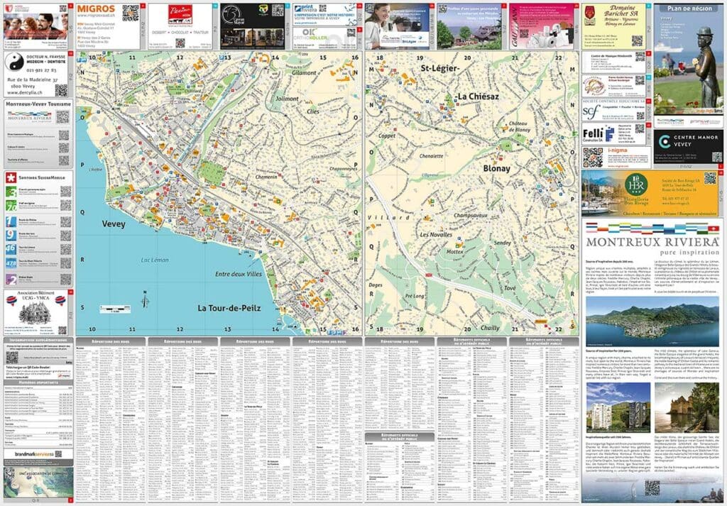This screenshot has width=727, height=506.
Task: Click the Entre deux Villes label
Action: coord(239,274)
